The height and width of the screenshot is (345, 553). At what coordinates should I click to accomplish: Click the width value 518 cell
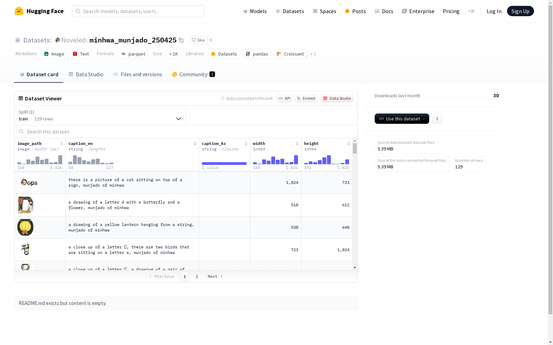(276, 205)
